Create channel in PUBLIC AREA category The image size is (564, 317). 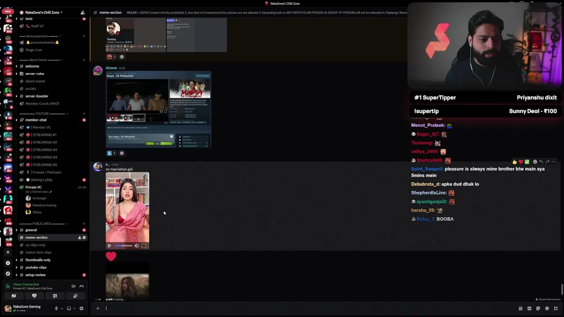[84, 224]
